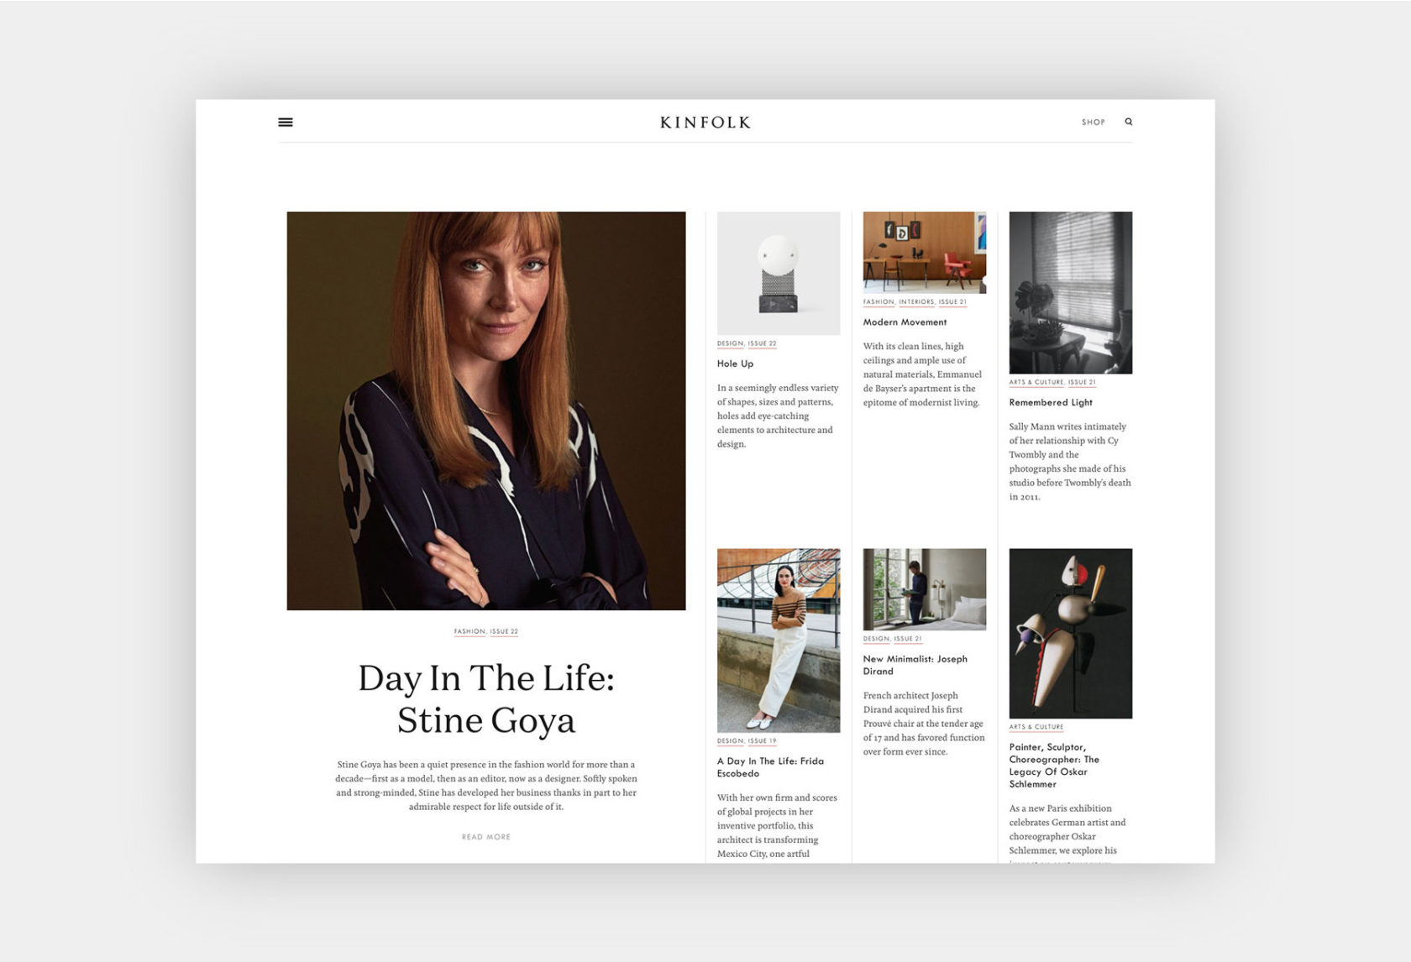Select ISSUE 21 tag above Joseph Dirand title

[908, 639]
